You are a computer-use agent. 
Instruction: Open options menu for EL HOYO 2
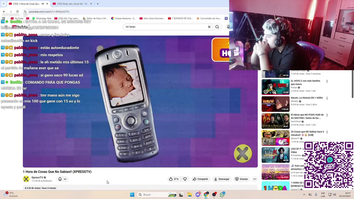click(x=327, y=81)
